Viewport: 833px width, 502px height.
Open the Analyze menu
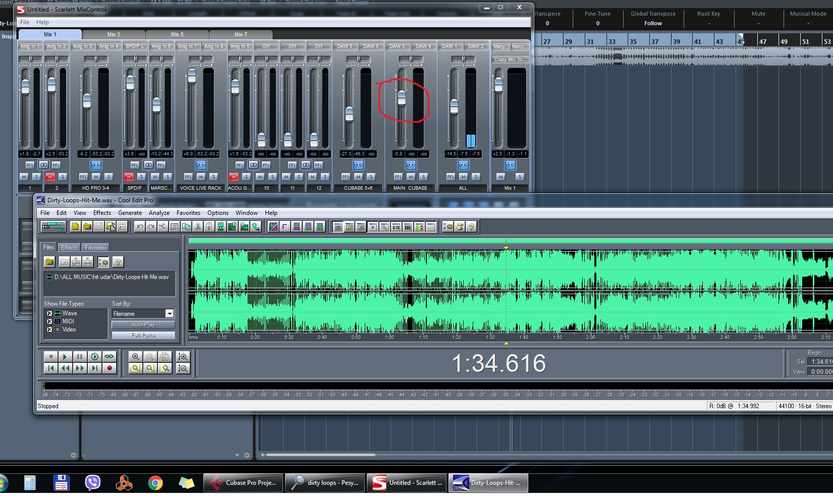tap(159, 213)
